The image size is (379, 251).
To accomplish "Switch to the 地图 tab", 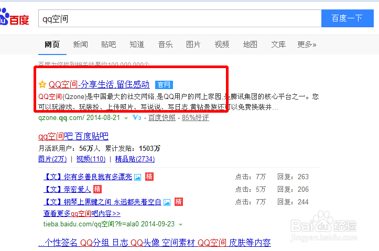I will tap(250, 45).
